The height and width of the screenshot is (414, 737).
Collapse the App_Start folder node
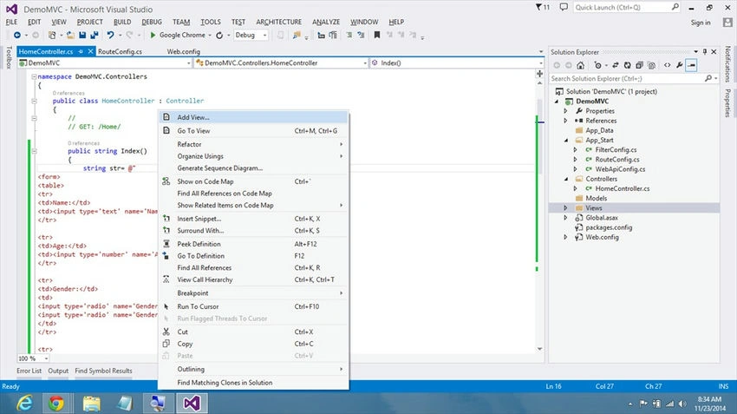tap(566, 141)
